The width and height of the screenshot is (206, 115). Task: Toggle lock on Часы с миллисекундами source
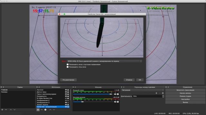tap(68, 94)
